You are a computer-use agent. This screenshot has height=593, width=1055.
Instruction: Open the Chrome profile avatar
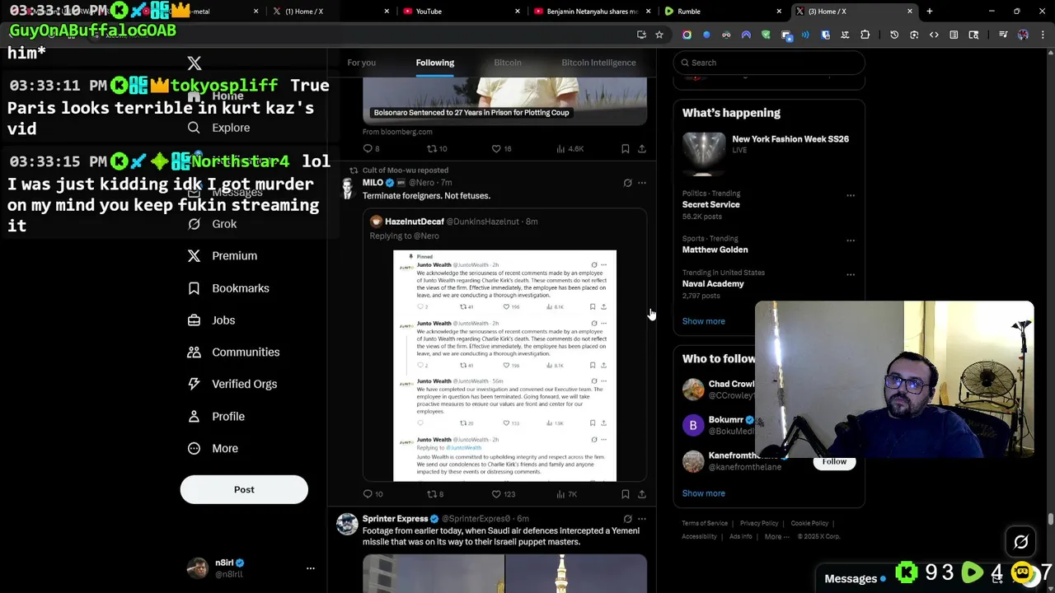pyautogui.click(x=1023, y=35)
